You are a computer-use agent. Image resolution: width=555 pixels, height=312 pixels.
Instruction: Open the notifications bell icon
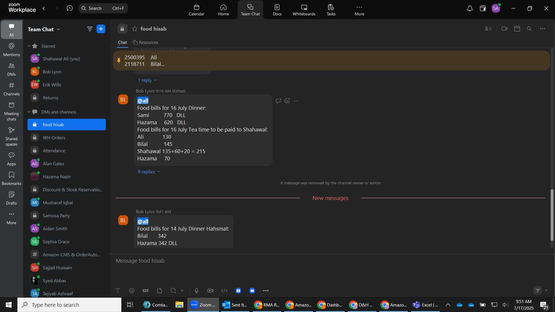(470, 8)
